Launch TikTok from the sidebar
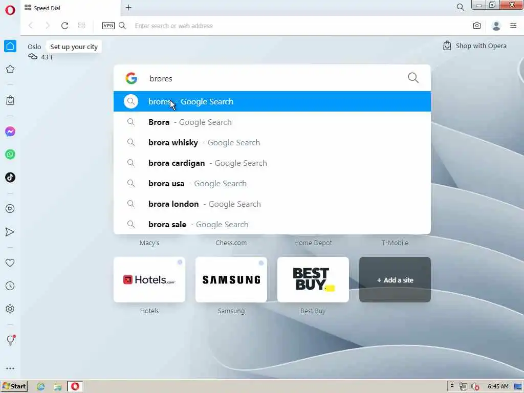The image size is (524, 393). [x=10, y=178]
